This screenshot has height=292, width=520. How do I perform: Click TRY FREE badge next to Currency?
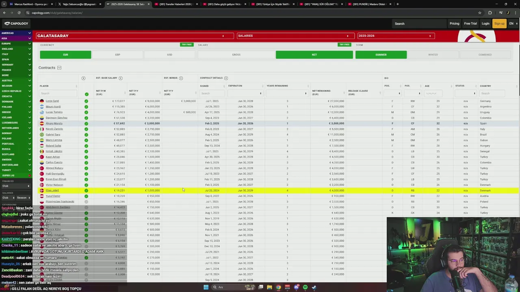coord(186,45)
